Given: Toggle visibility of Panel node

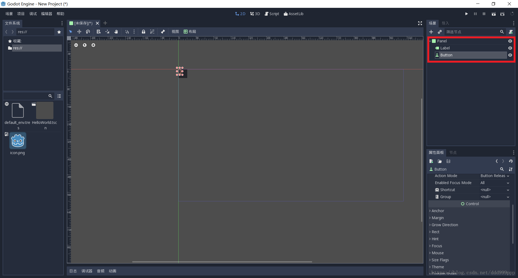Looking at the screenshot, I should point(510,41).
